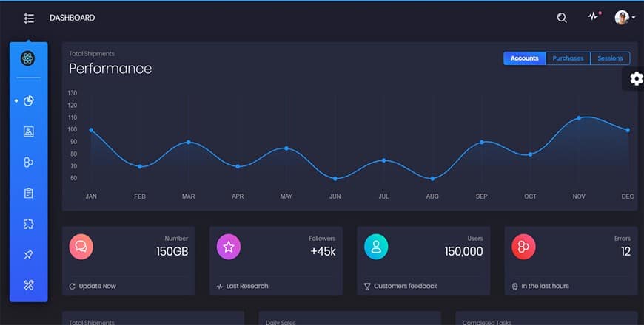
Task: Click the Errors count 12
Action: 625,252
